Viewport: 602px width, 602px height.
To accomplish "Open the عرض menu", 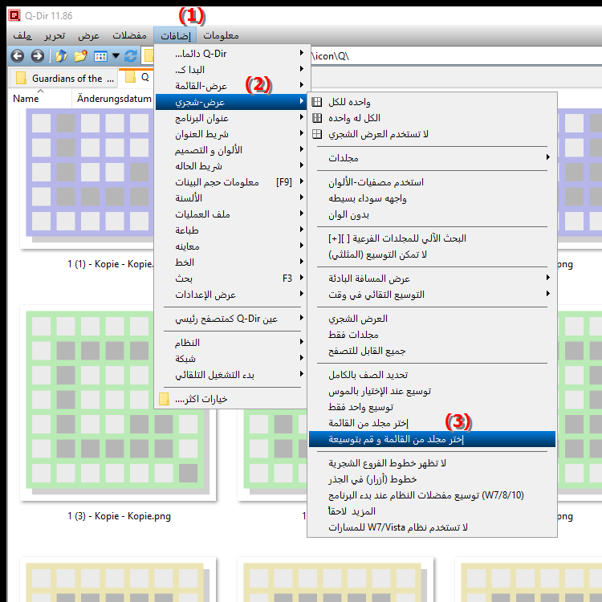I will click(x=88, y=35).
